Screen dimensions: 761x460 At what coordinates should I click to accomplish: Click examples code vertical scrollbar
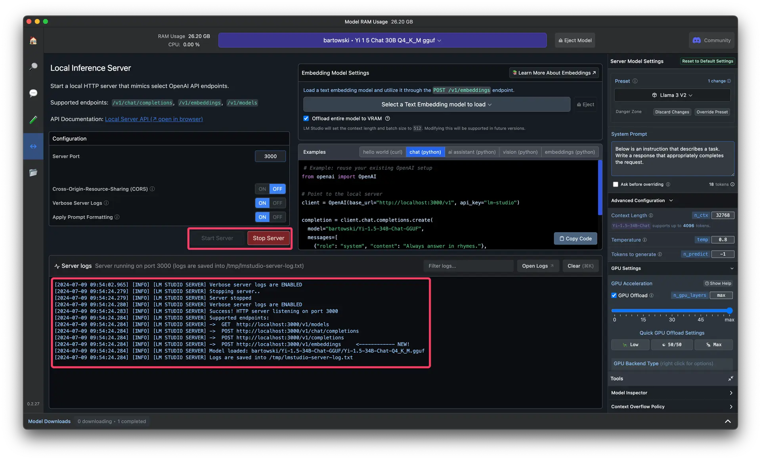click(600, 188)
